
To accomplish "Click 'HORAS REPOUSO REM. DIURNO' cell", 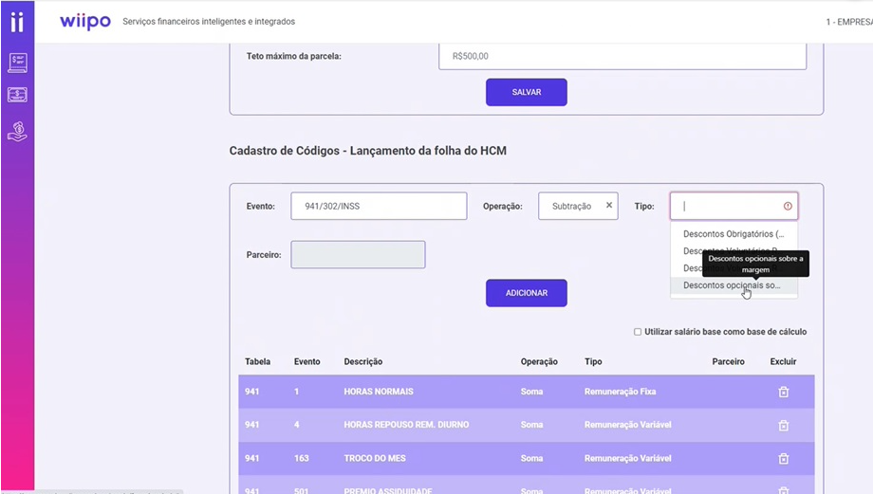I will tap(406, 425).
